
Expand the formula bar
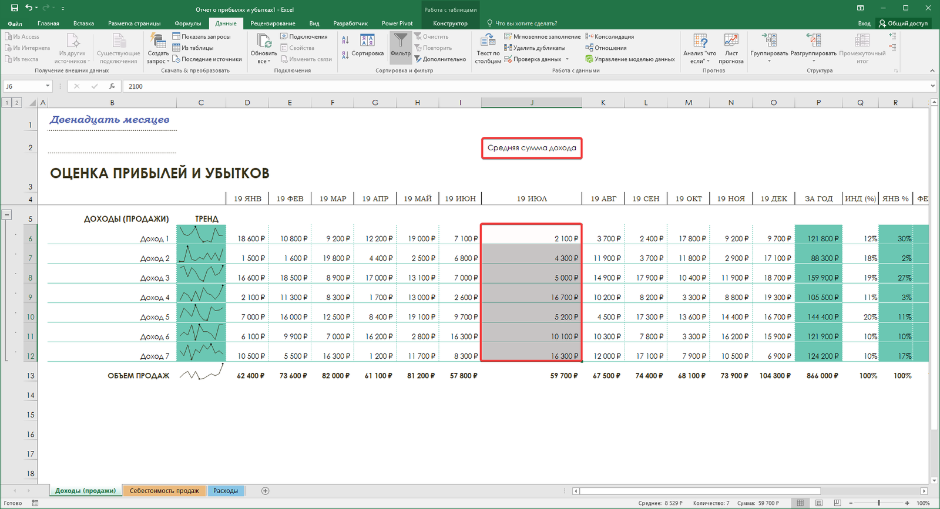(x=932, y=86)
